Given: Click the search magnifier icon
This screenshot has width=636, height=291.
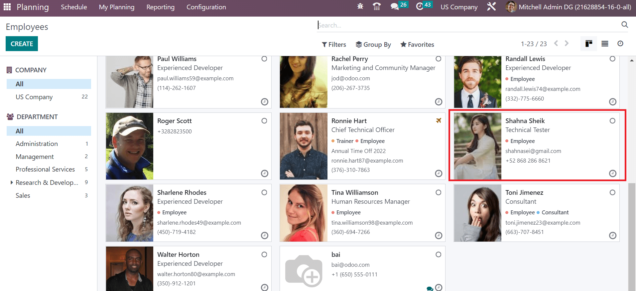Looking at the screenshot, I should coord(625,25).
